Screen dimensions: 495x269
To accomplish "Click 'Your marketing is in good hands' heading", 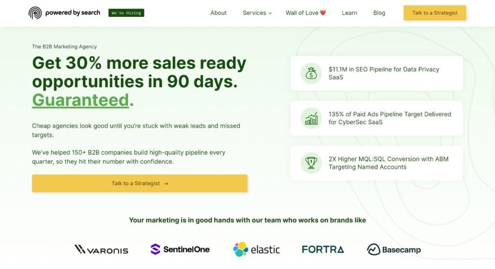I will click(247, 220).
